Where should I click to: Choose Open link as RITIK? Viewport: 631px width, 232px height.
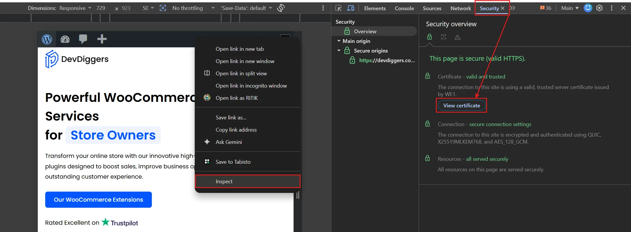247,98
